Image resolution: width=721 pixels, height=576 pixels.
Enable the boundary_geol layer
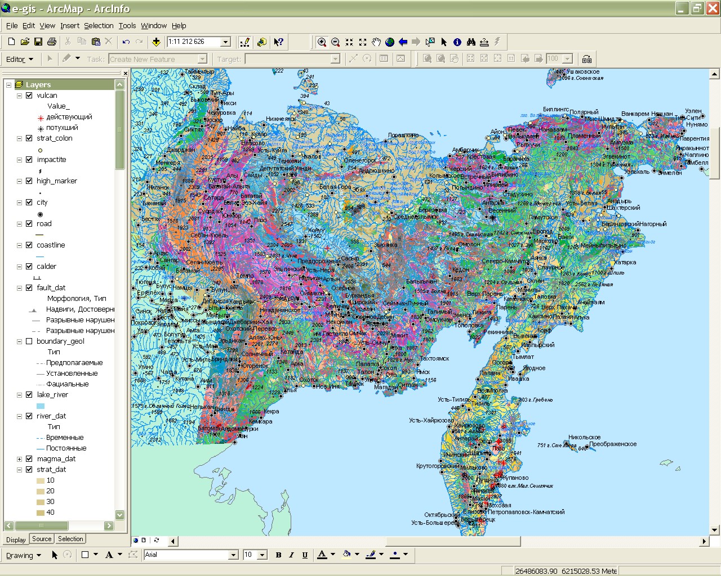29,341
